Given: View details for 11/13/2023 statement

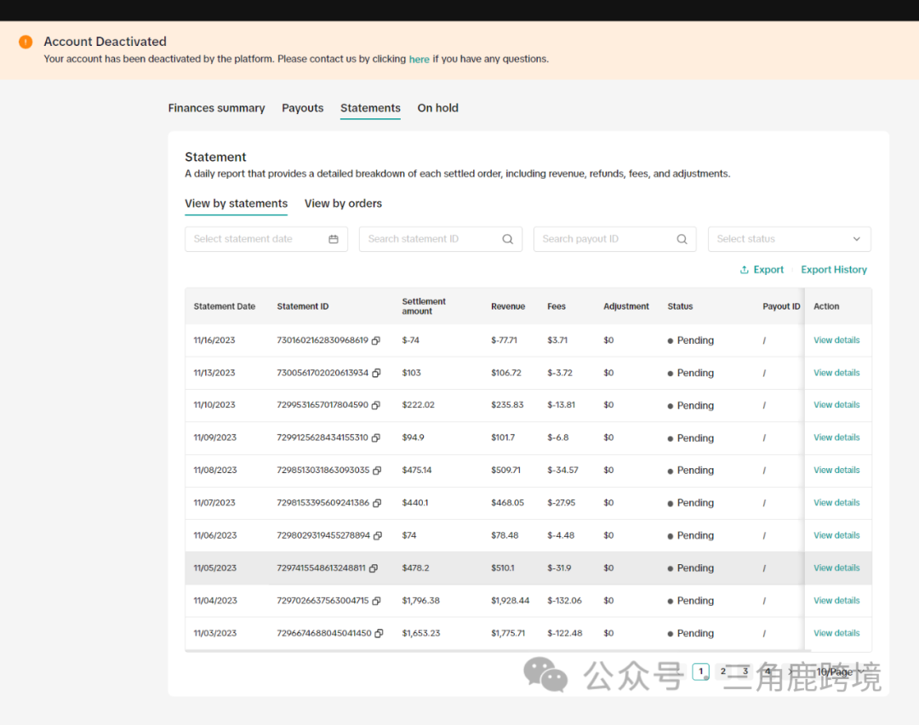Looking at the screenshot, I should click(x=836, y=373).
